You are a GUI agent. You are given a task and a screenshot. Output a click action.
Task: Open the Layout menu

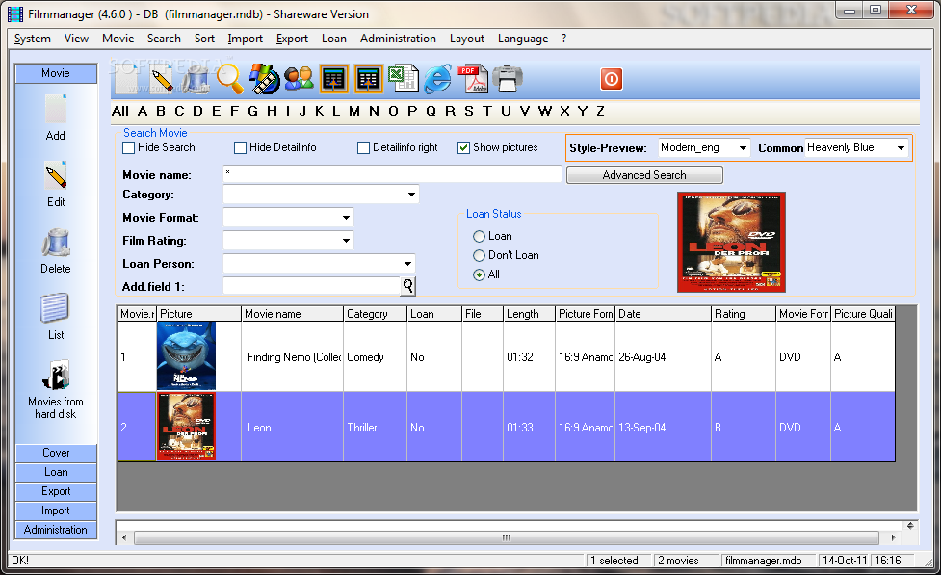pyautogui.click(x=467, y=39)
